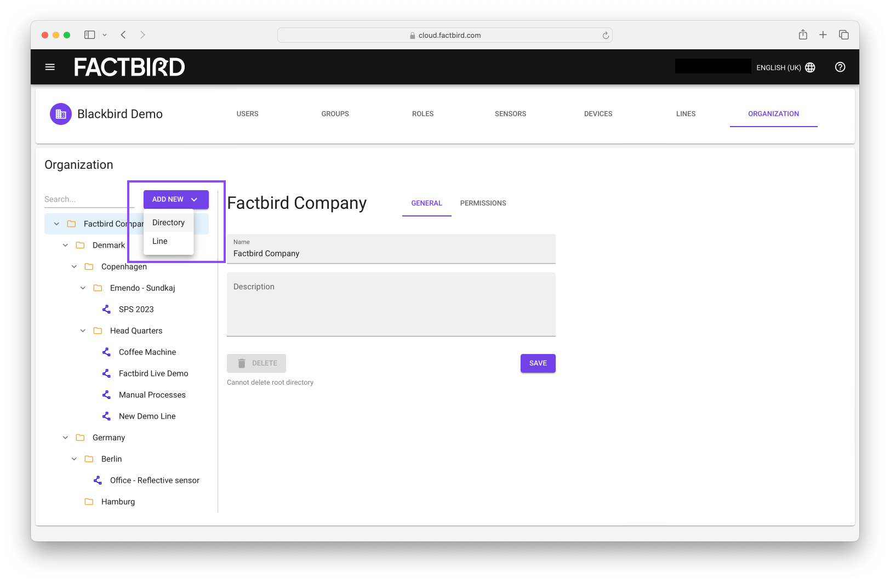Collapse the Copenhagen tree node
This screenshot has width=890, height=582.
[x=74, y=266]
